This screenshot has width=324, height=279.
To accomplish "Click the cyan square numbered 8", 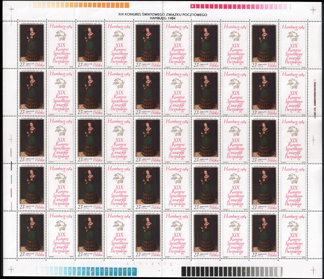I will pos(79,271).
